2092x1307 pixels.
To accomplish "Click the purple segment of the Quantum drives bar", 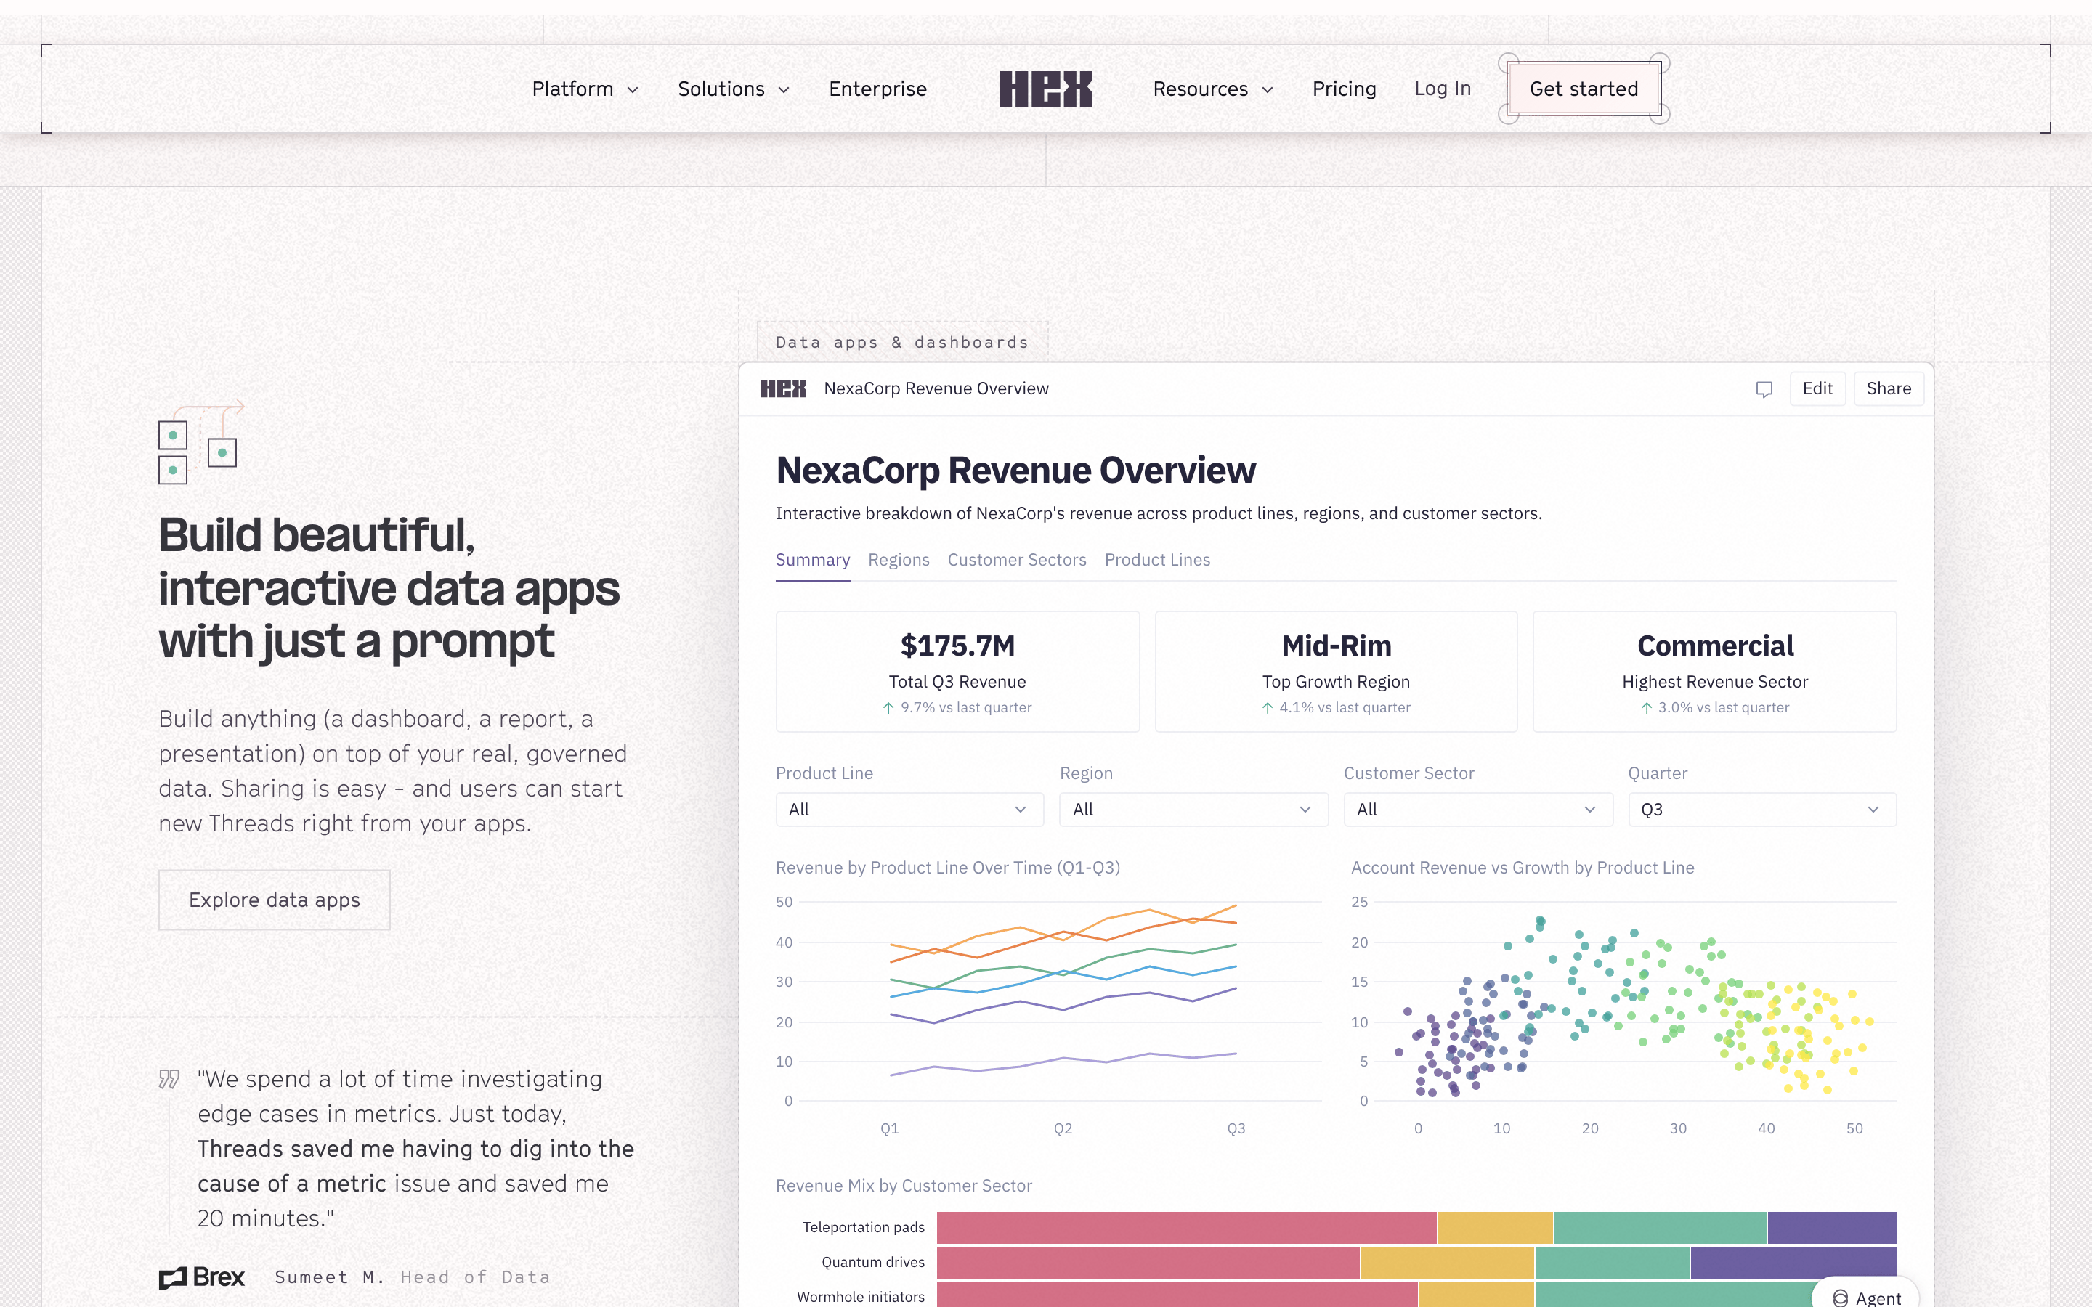I will click(1793, 1262).
